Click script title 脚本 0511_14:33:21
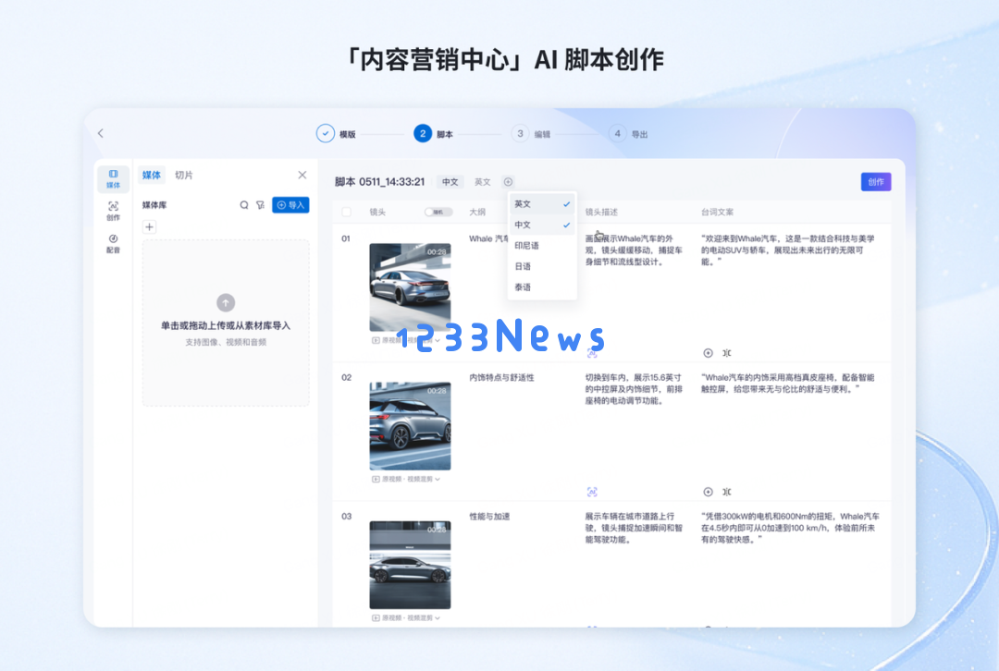Image resolution: width=999 pixels, height=671 pixels. point(380,182)
